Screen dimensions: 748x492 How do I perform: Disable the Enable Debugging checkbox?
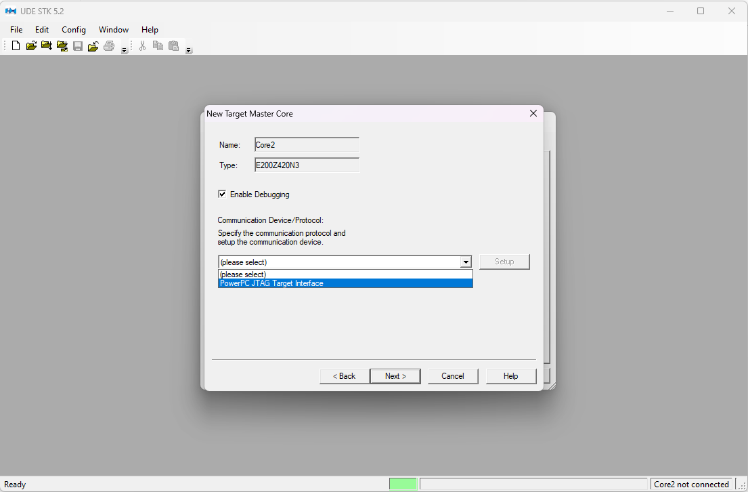(x=222, y=194)
